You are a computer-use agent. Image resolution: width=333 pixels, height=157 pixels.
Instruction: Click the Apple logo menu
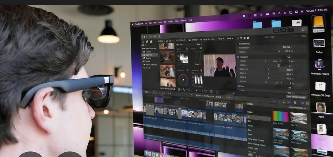tap(133, 24)
